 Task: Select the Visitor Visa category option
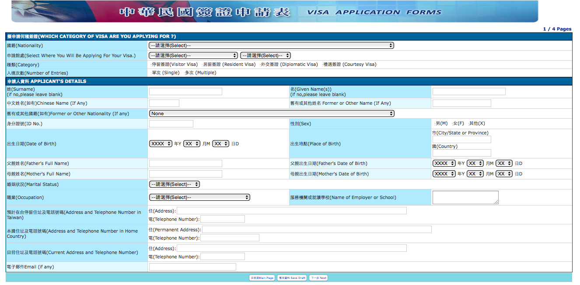150,65
